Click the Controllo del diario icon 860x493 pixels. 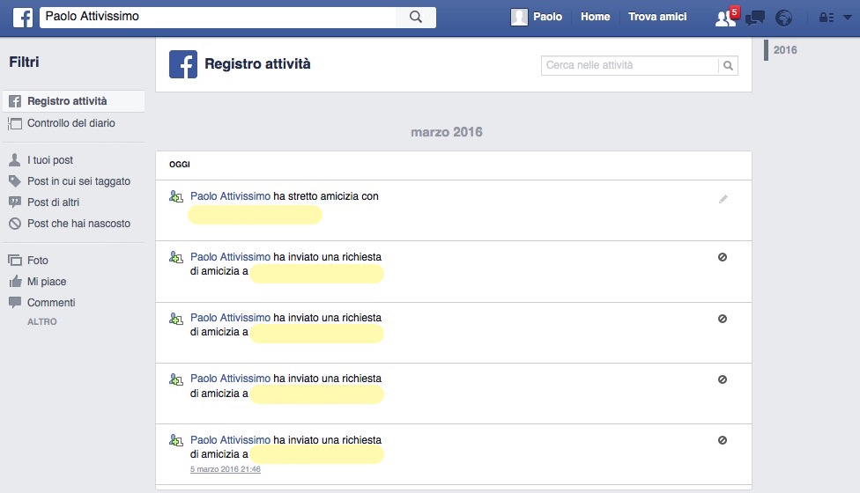point(15,123)
